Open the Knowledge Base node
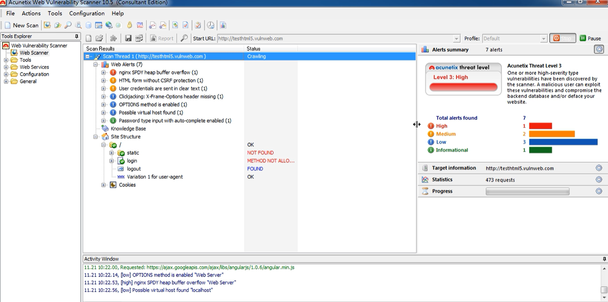The height and width of the screenshot is (302, 608). 128,129
